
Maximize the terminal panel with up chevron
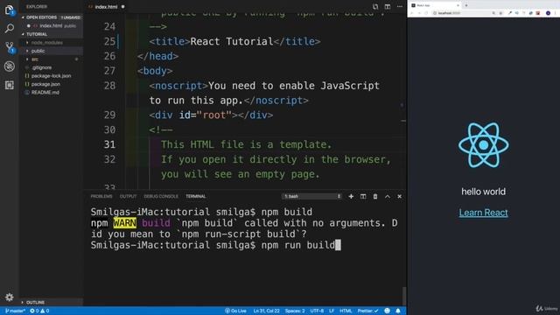coord(388,196)
